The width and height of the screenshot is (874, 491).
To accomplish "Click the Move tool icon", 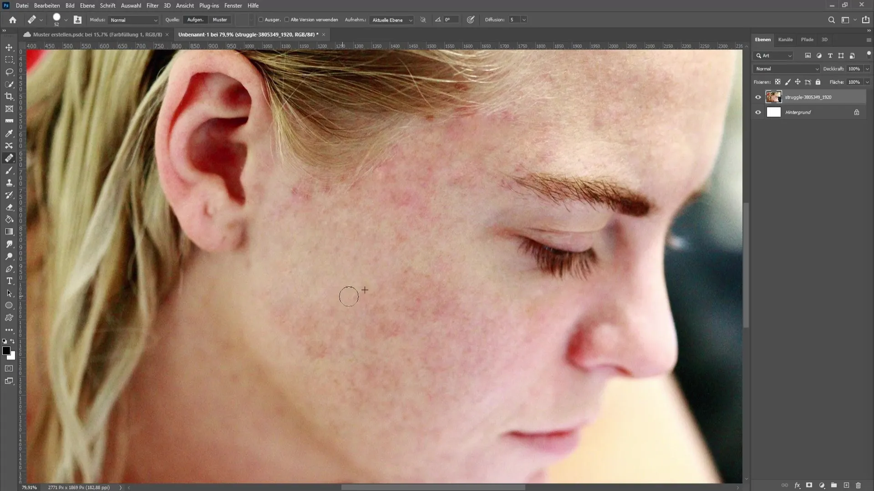I will pos(9,47).
